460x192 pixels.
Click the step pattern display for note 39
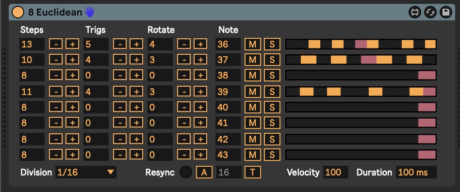click(361, 92)
